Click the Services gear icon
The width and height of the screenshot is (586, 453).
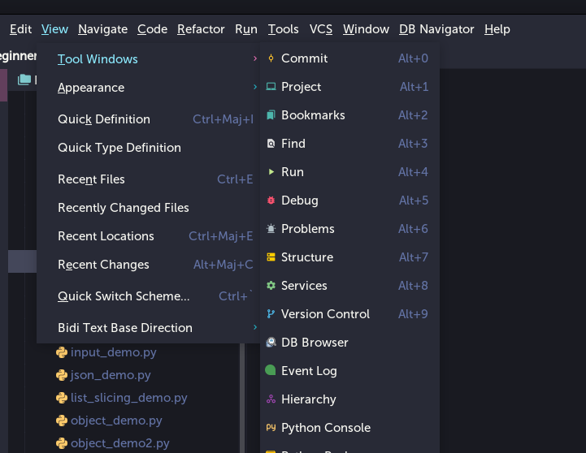click(x=271, y=286)
